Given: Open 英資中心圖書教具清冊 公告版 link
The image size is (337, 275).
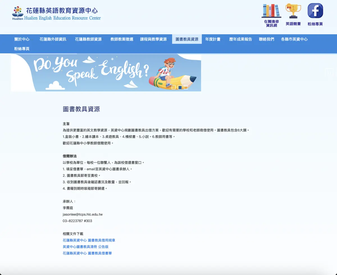Looking at the screenshot, I should [85, 247].
